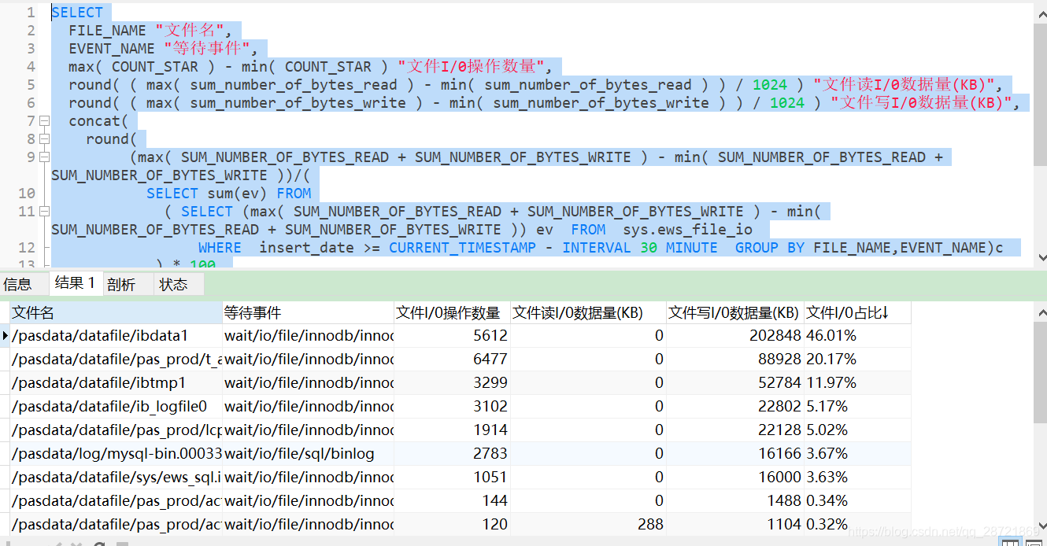The height and width of the screenshot is (546, 1047).
Task: Select the operation count cell 2783
Action: (452, 454)
